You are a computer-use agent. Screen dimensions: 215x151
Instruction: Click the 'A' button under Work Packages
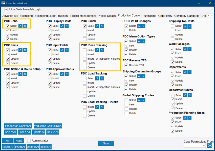pyautogui.click(x=185, y=49)
